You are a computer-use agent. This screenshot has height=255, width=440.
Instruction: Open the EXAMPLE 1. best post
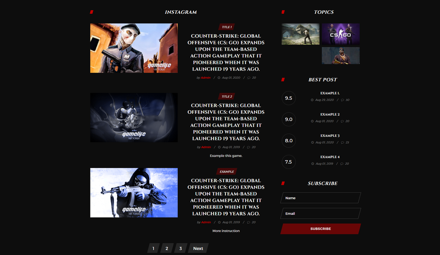330,93
